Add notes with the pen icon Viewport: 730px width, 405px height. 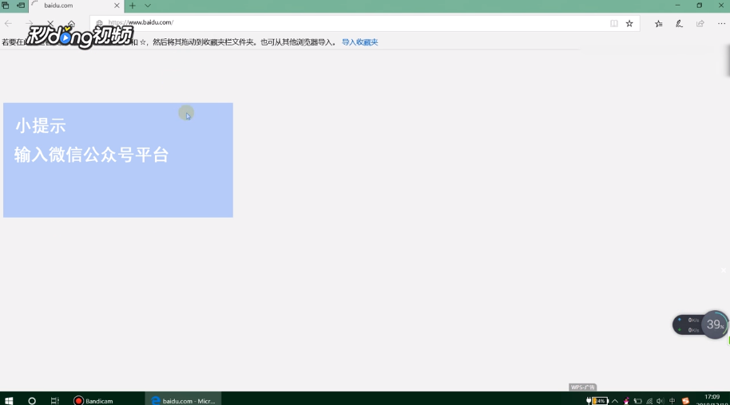coord(679,23)
